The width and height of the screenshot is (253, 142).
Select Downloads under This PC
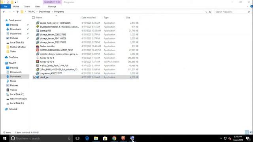pyautogui.click(x=15, y=77)
